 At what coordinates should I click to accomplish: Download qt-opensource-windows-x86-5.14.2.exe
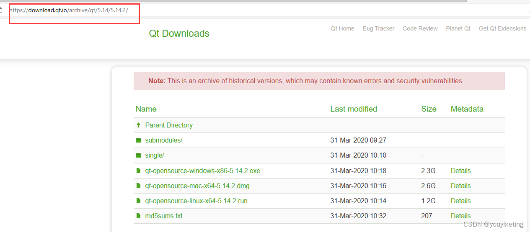point(203,171)
